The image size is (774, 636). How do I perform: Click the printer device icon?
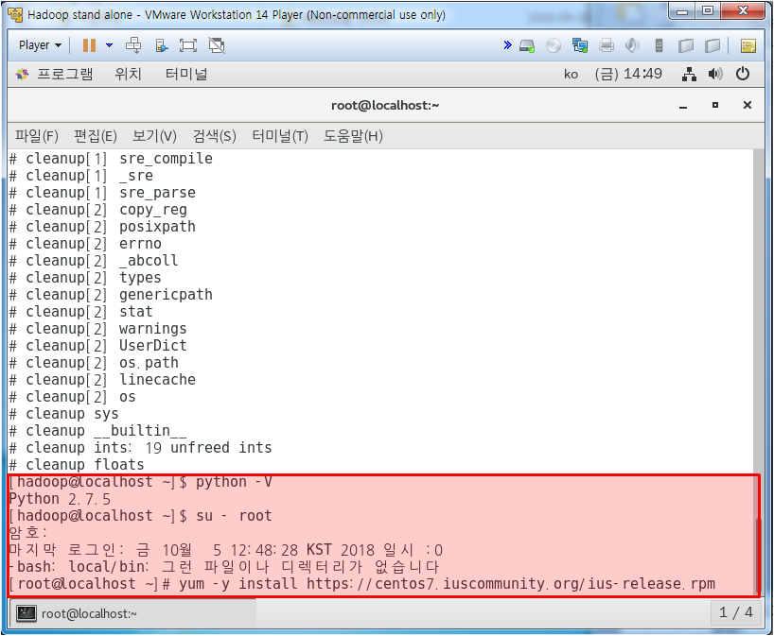[x=607, y=46]
